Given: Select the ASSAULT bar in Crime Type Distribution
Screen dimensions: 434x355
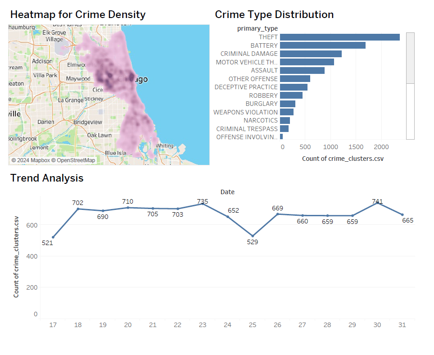Looking at the screenshot, I should click(x=302, y=70).
